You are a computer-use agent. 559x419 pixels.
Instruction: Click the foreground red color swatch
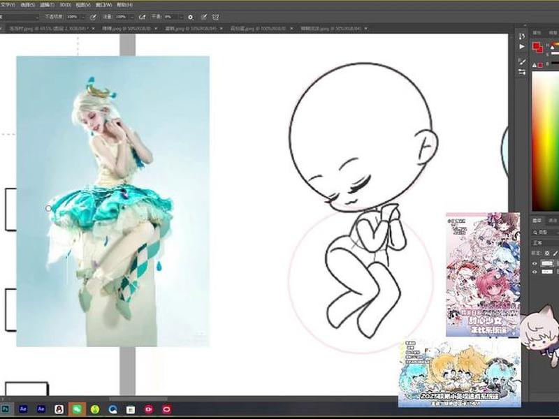[536, 46]
